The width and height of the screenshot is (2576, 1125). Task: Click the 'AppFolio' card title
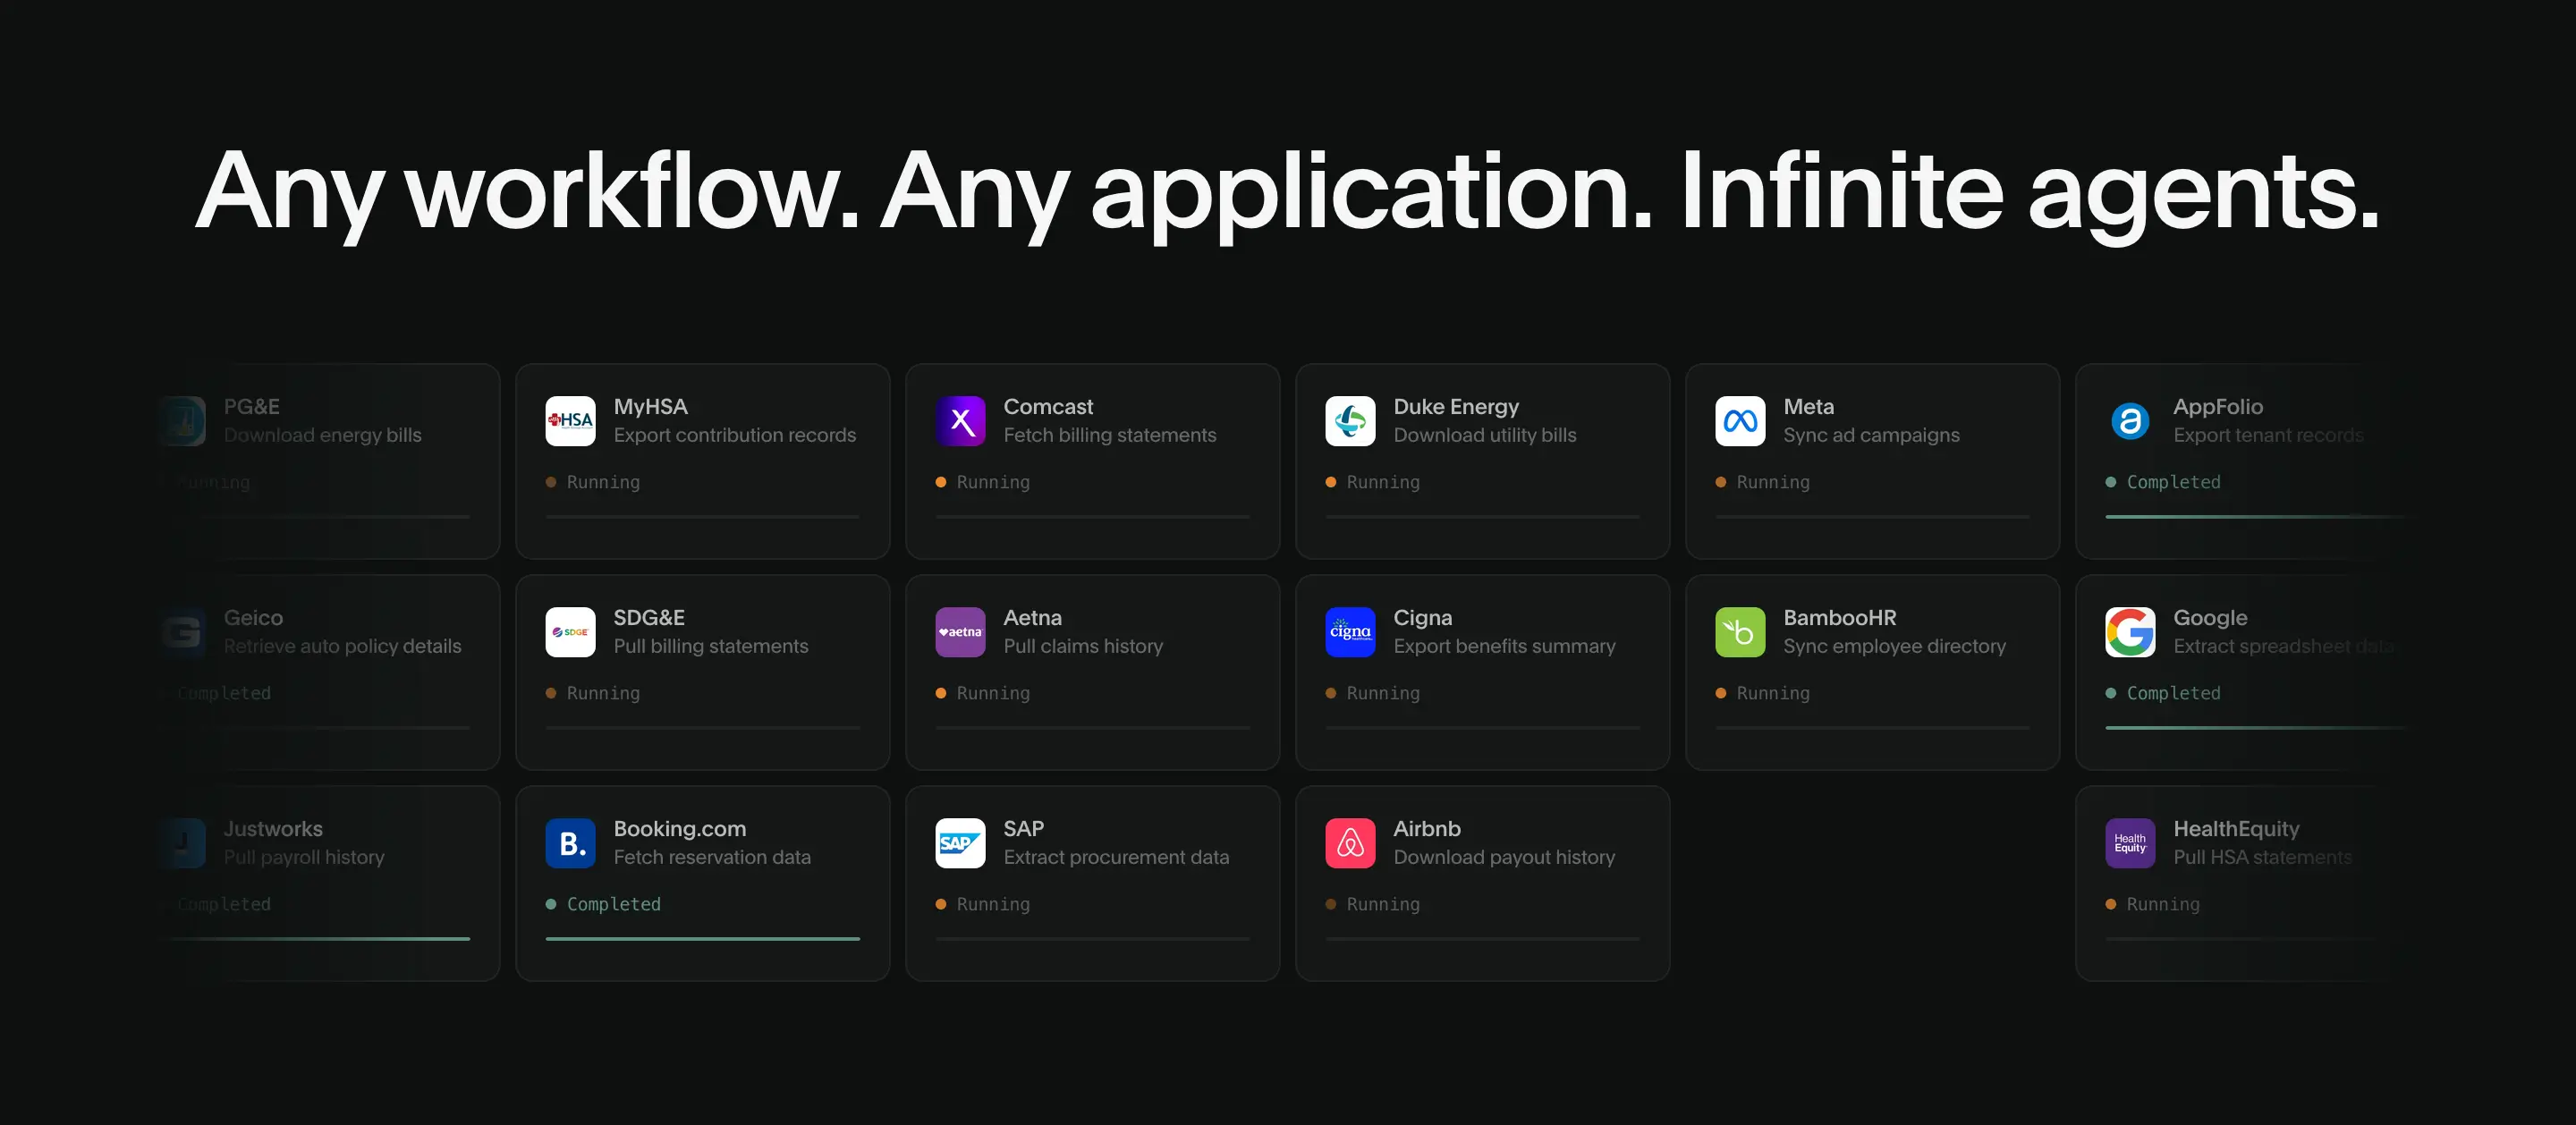coord(2218,407)
